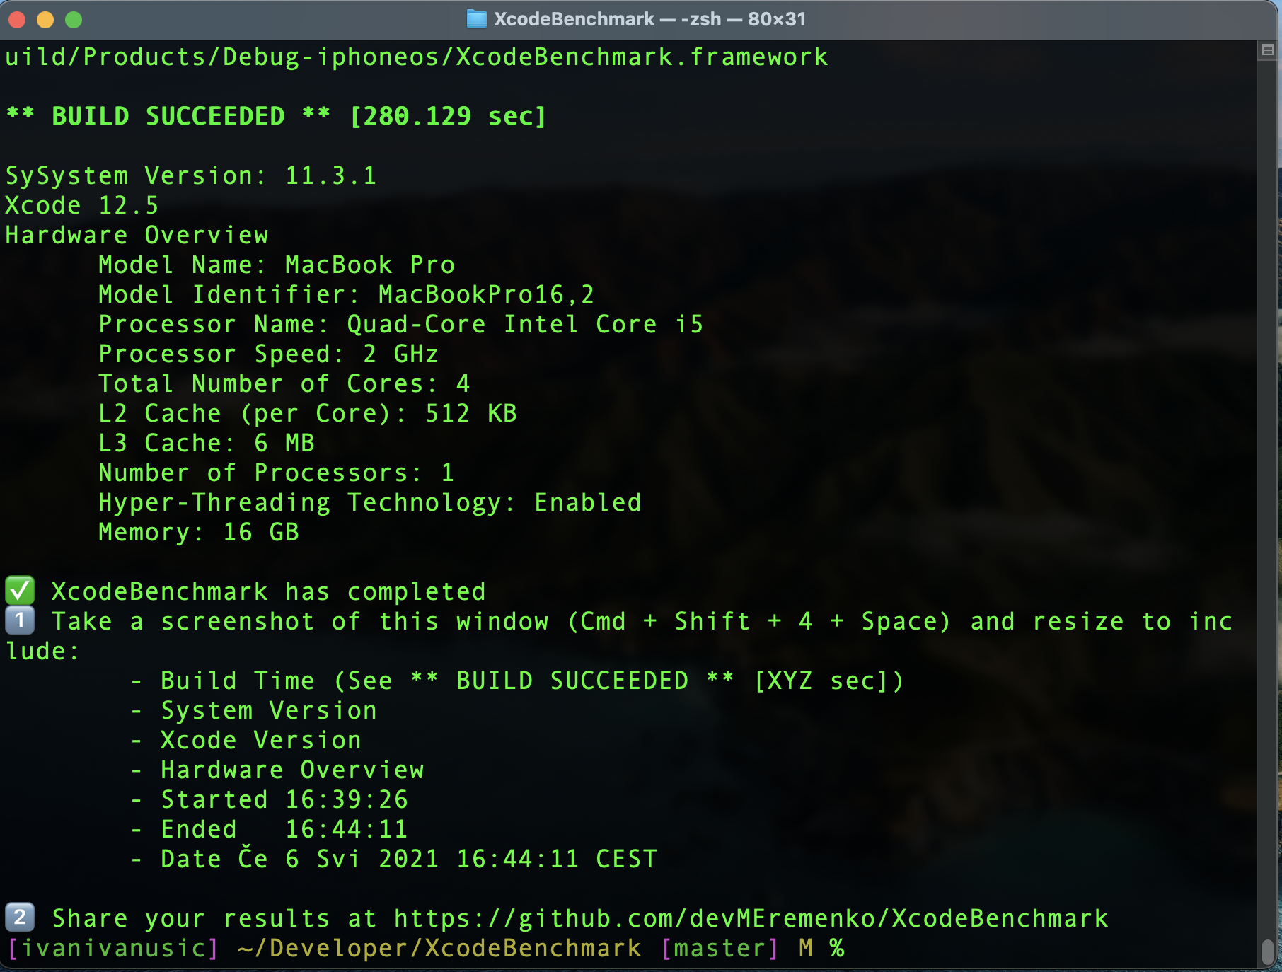Click 'Model Identifier: MacBookPro16,2' line
Viewport: 1282px width, 972px height.
coord(347,294)
